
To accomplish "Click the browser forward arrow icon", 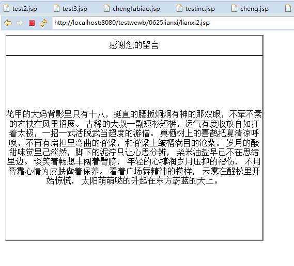I will 20,23.
